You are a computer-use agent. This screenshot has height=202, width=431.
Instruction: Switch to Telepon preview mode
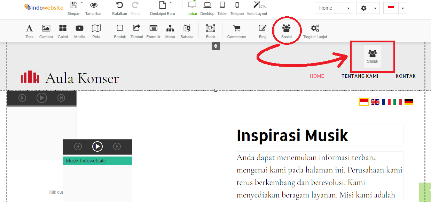[x=237, y=8]
